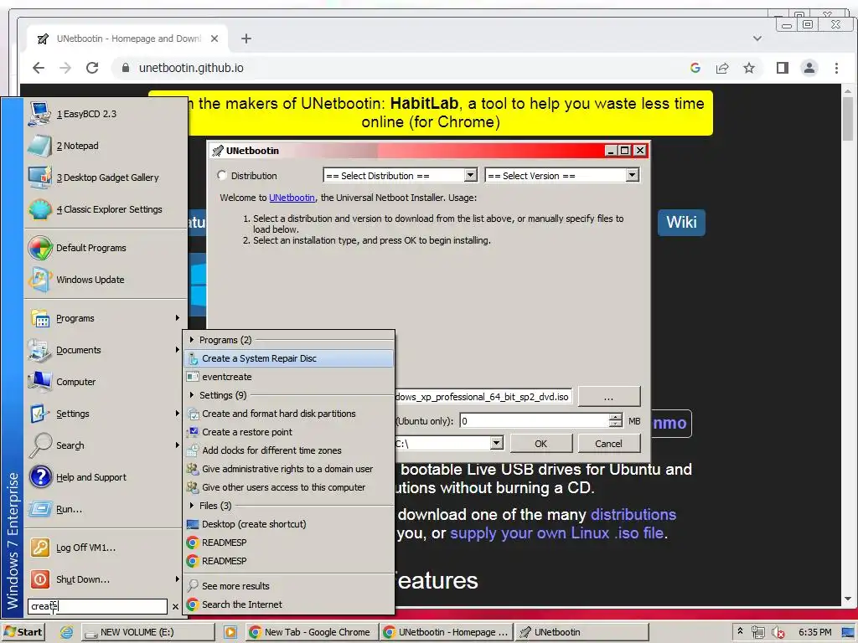
Task: Open the distributions link on webpage
Action: (633, 515)
